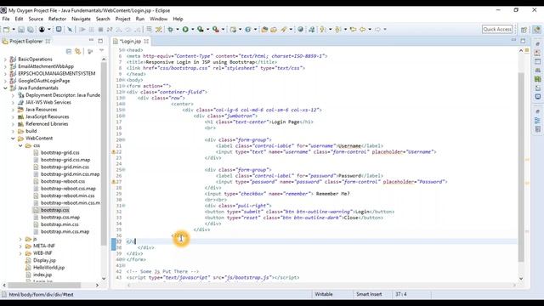Open the Run configurations dropdown arrow
Screen dimensions: 544x306
pos(193,30)
